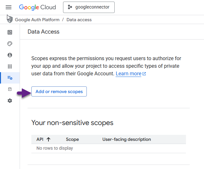Select the highlighted Data access sidebar icon
This screenshot has width=204, height=169.
[10, 78]
